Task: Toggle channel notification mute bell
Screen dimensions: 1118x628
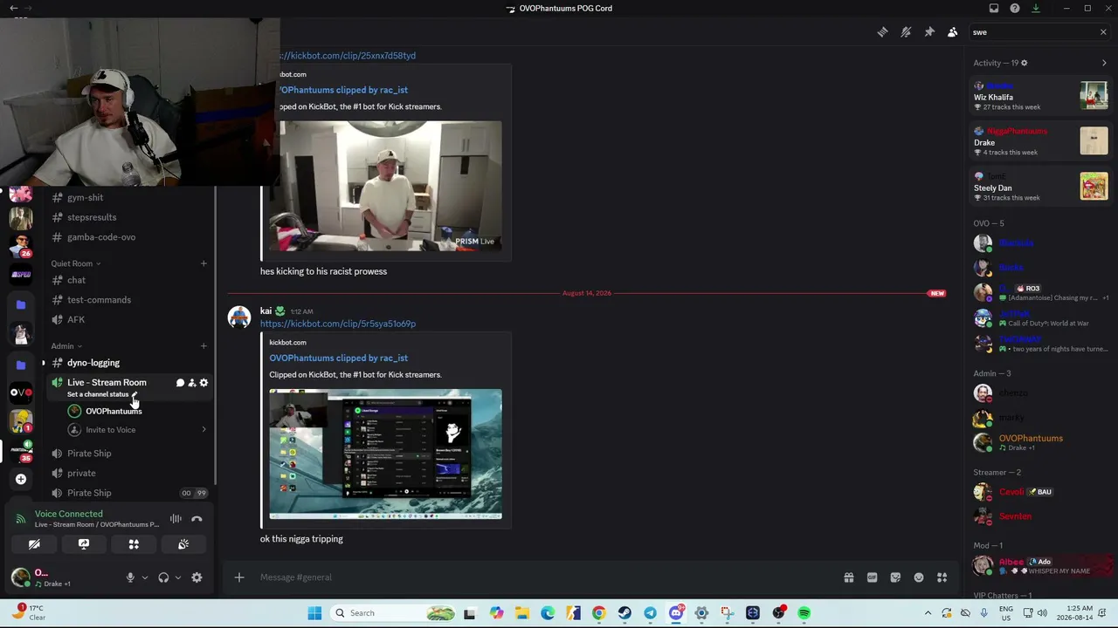Action: [x=906, y=32]
